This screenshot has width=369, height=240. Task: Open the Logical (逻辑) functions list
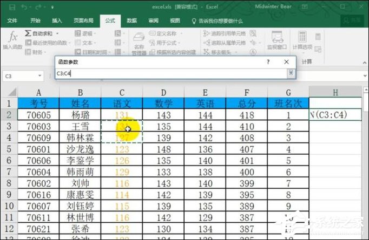[85, 33]
